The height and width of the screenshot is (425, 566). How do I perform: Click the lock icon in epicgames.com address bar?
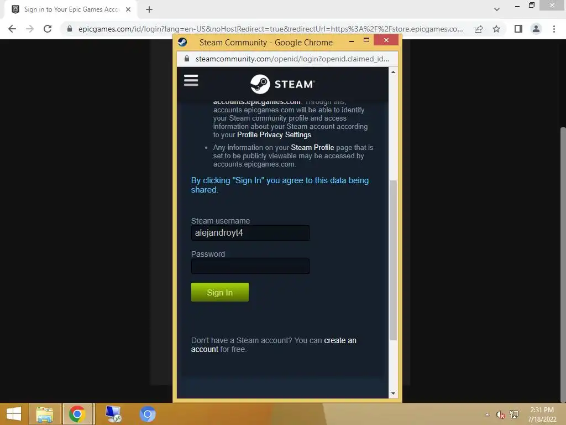(70, 29)
